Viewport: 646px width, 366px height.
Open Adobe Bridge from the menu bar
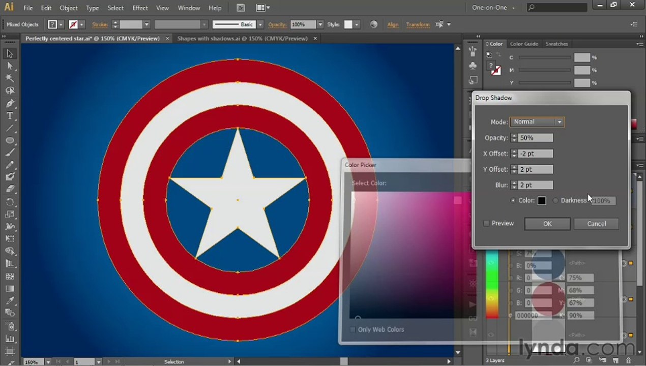[x=241, y=8]
